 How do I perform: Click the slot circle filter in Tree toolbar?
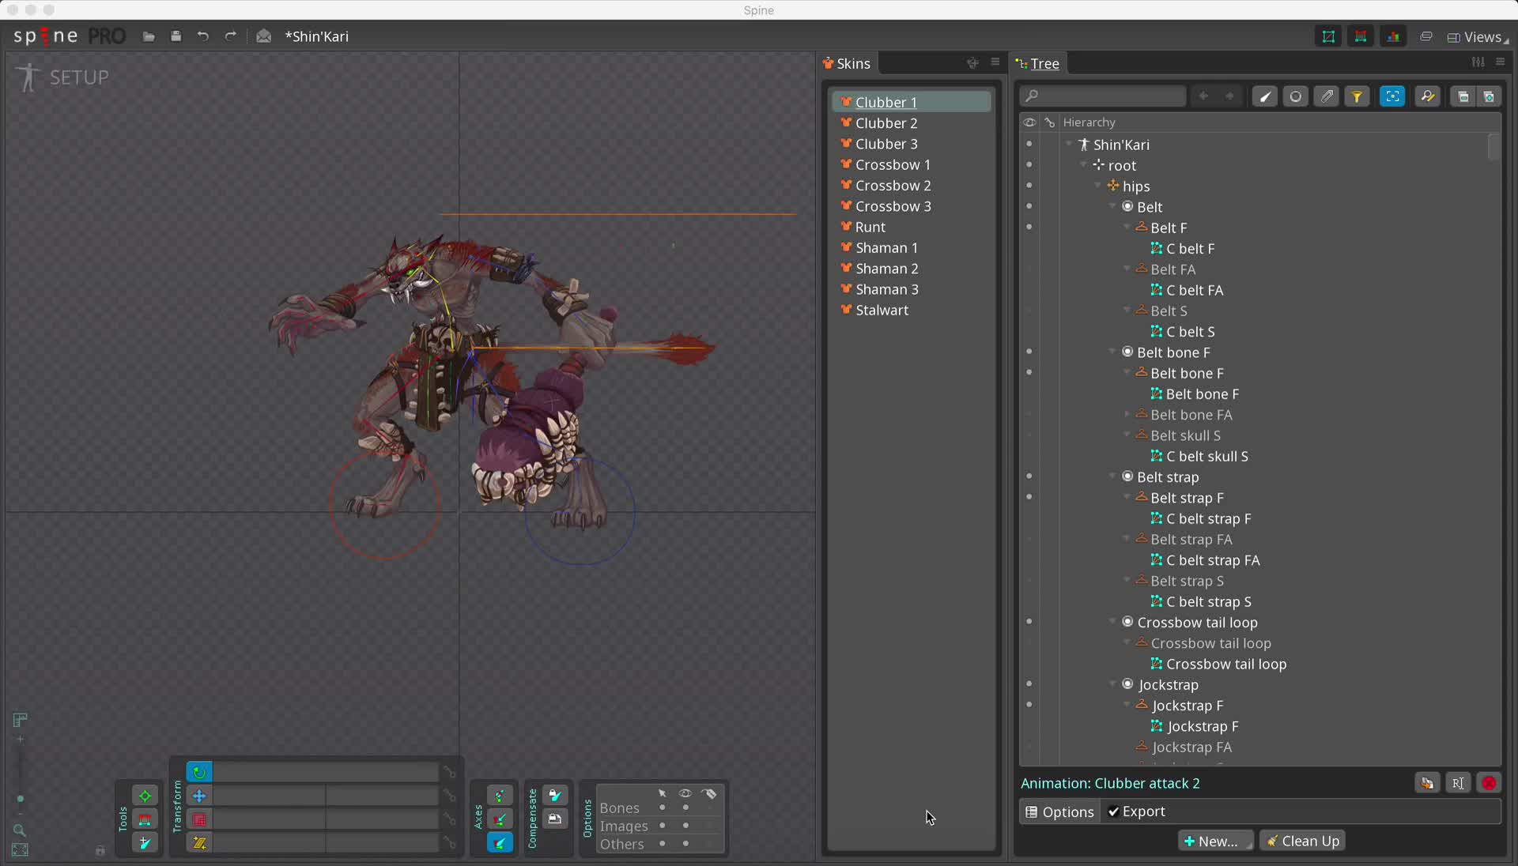(1295, 96)
